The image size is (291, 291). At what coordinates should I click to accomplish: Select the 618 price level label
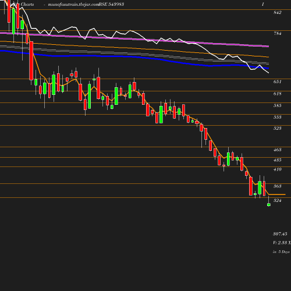(277, 94)
